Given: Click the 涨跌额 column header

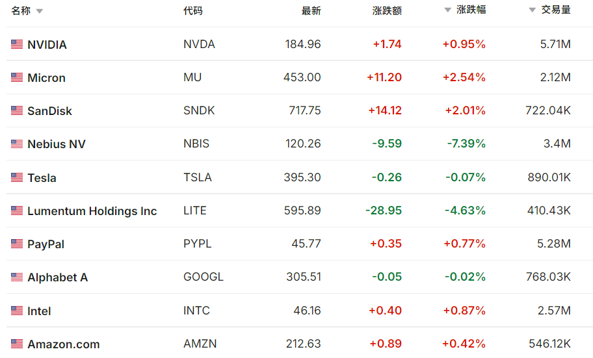Looking at the screenshot, I should tap(387, 10).
